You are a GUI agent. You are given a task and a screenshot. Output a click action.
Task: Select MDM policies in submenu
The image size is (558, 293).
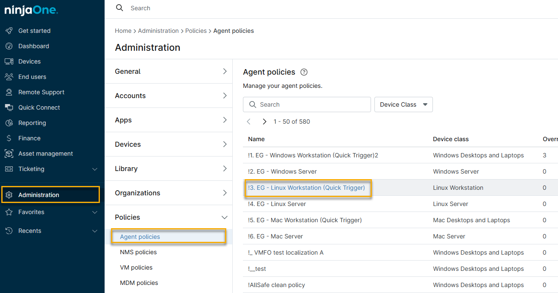(x=139, y=283)
